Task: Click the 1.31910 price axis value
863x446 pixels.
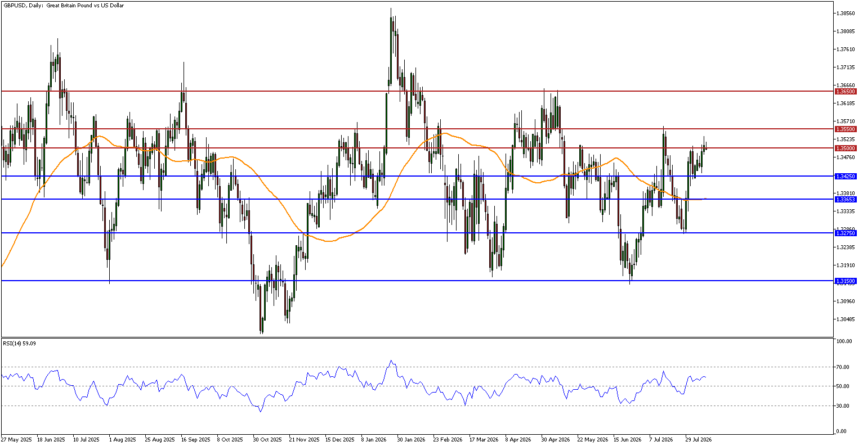Action: coord(846,265)
